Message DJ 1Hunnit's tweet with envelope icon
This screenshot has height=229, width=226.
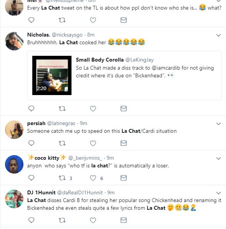click(123, 220)
